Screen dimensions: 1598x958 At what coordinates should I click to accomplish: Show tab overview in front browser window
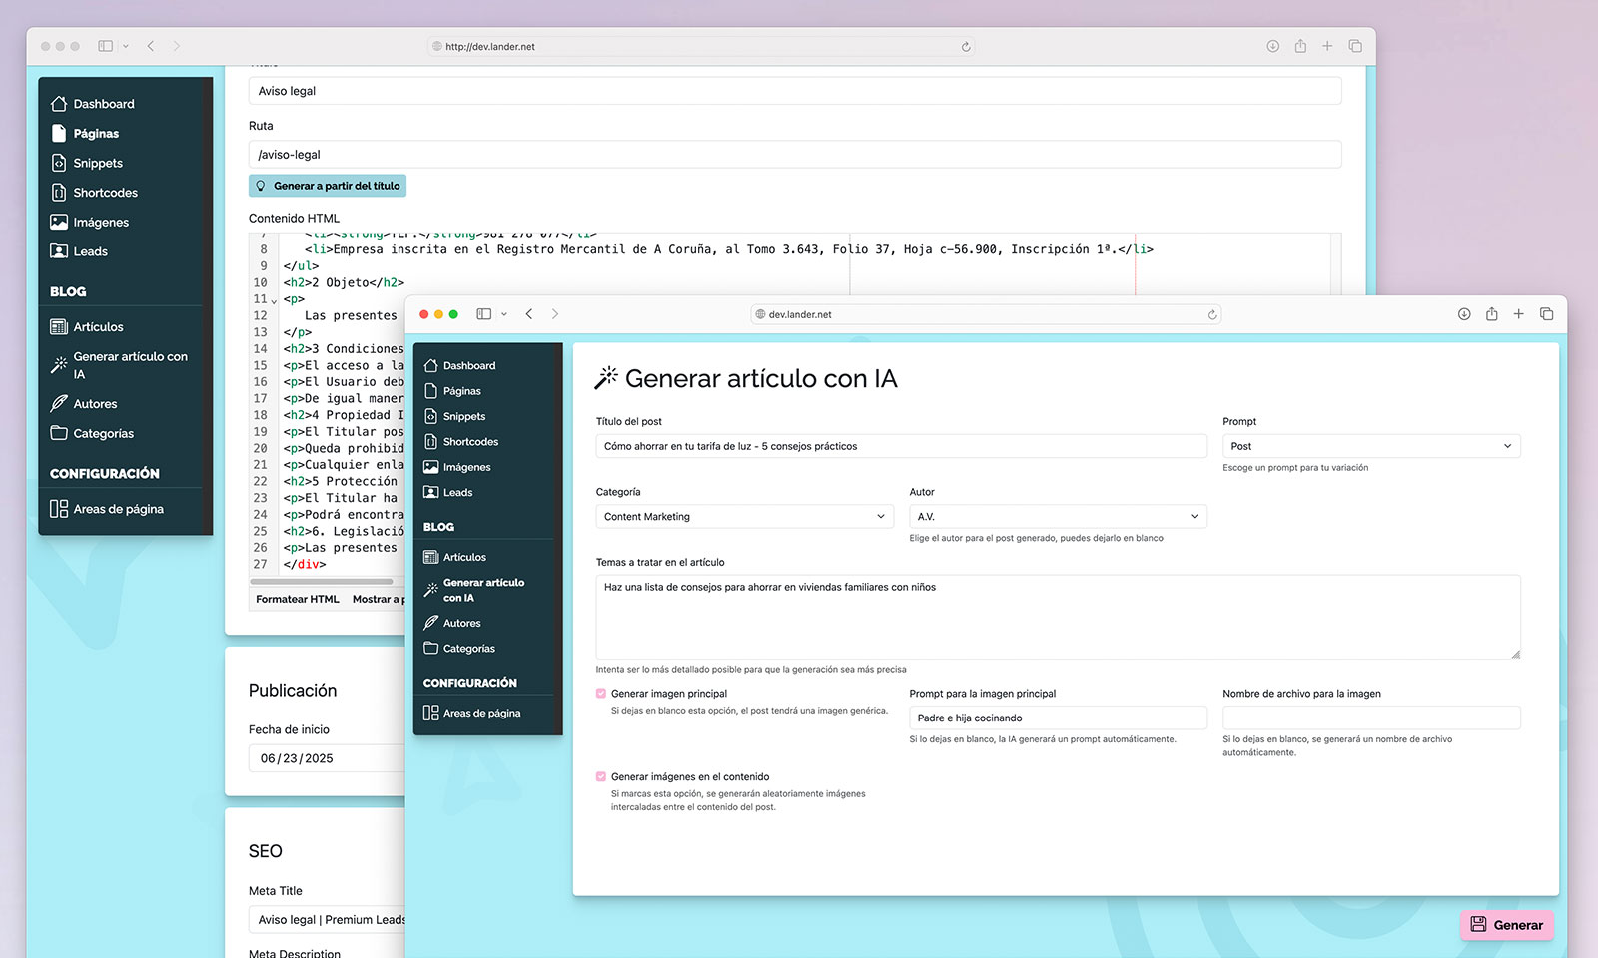click(x=1547, y=314)
